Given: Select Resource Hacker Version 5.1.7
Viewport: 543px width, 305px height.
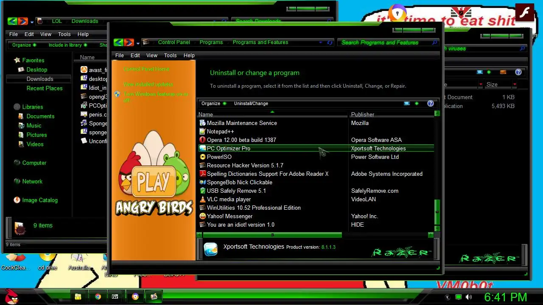Looking at the screenshot, I should pyautogui.click(x=245, y=165).
